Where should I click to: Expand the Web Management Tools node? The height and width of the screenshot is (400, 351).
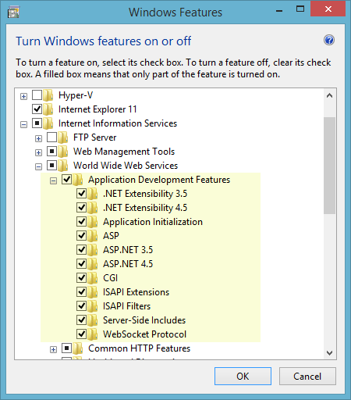(x=38, y=153)
